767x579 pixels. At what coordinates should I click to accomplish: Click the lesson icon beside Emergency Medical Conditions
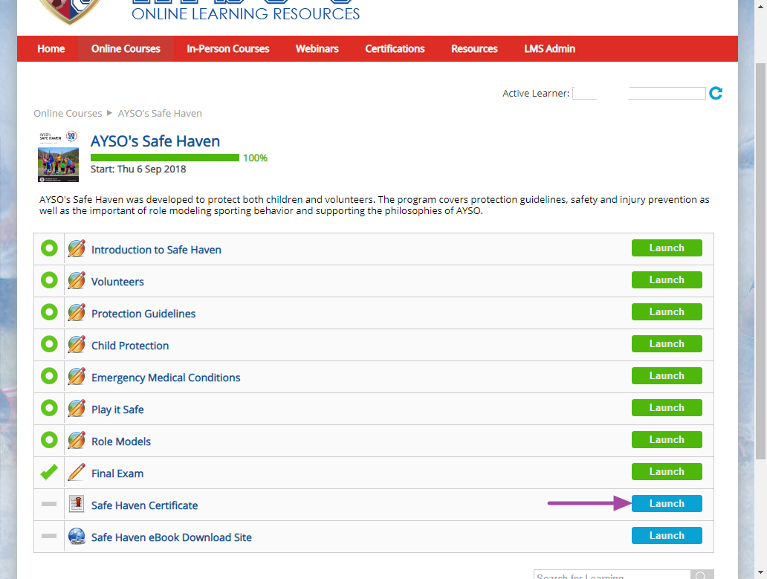pos(76,375)
